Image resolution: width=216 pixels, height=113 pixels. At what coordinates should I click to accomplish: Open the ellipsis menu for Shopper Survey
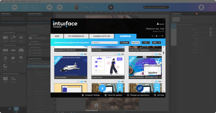click(x=123, y=77)
